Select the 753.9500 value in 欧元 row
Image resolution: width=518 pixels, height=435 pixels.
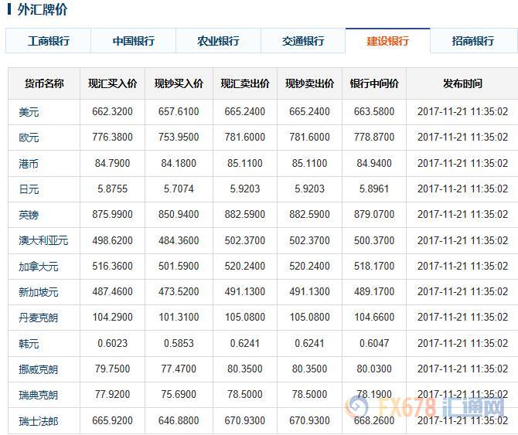click(x=179, y=137)
